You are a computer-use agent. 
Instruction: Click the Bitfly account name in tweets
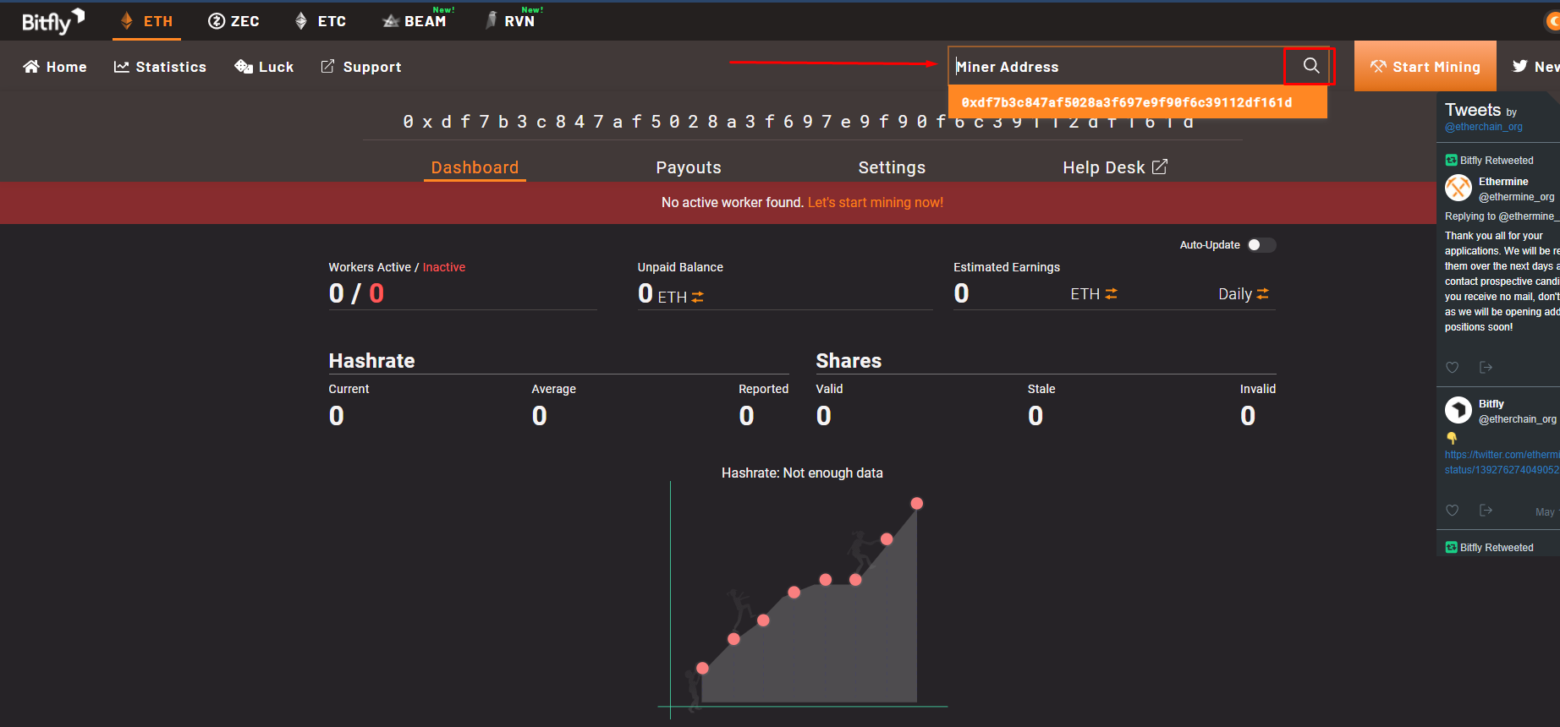click(1491, 404)
